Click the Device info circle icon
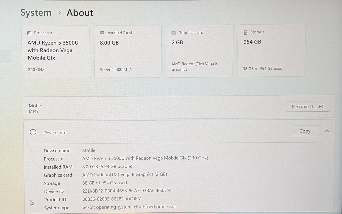 (33, 132)
